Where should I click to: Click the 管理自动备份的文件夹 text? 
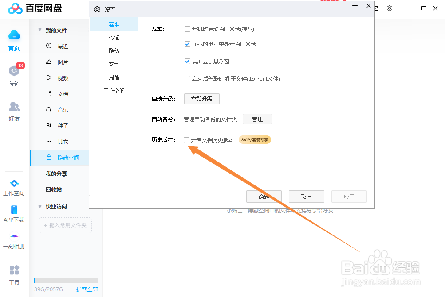pos(210,120)
